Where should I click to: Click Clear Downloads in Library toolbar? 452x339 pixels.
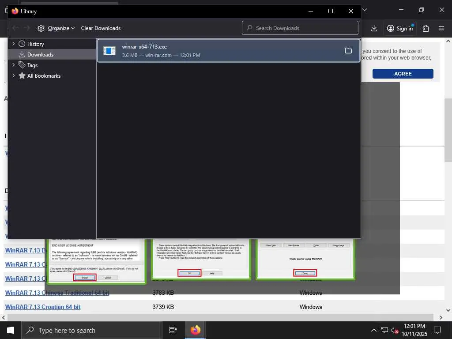[x=101, y=28]
